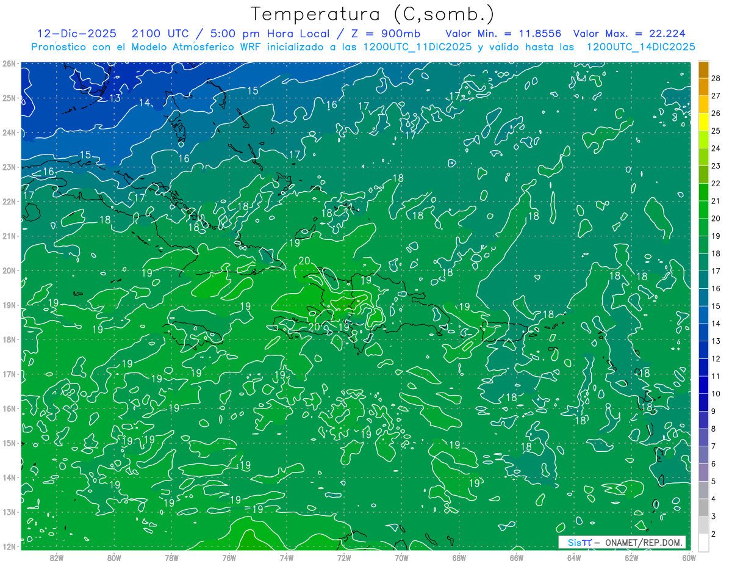Image resolution: width=732 pixels, height=566 pixels.
Task: Click the '15N' latitude axis label
Action: click(x=9, y=443)
